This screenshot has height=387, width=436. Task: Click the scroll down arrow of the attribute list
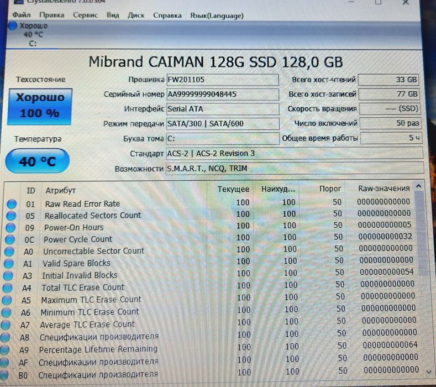428,372
